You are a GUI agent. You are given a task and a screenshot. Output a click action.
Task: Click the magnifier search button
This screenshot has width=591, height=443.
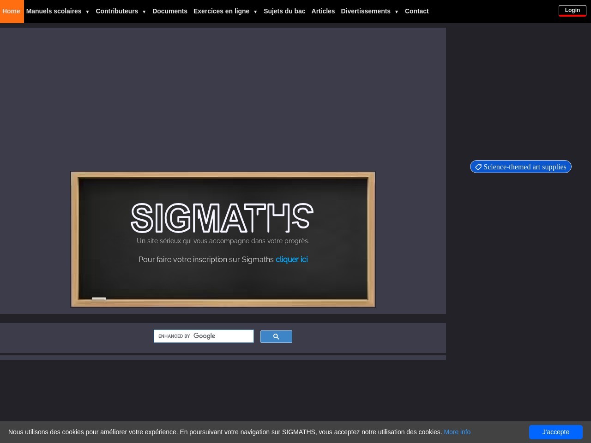tap(276, 337)
